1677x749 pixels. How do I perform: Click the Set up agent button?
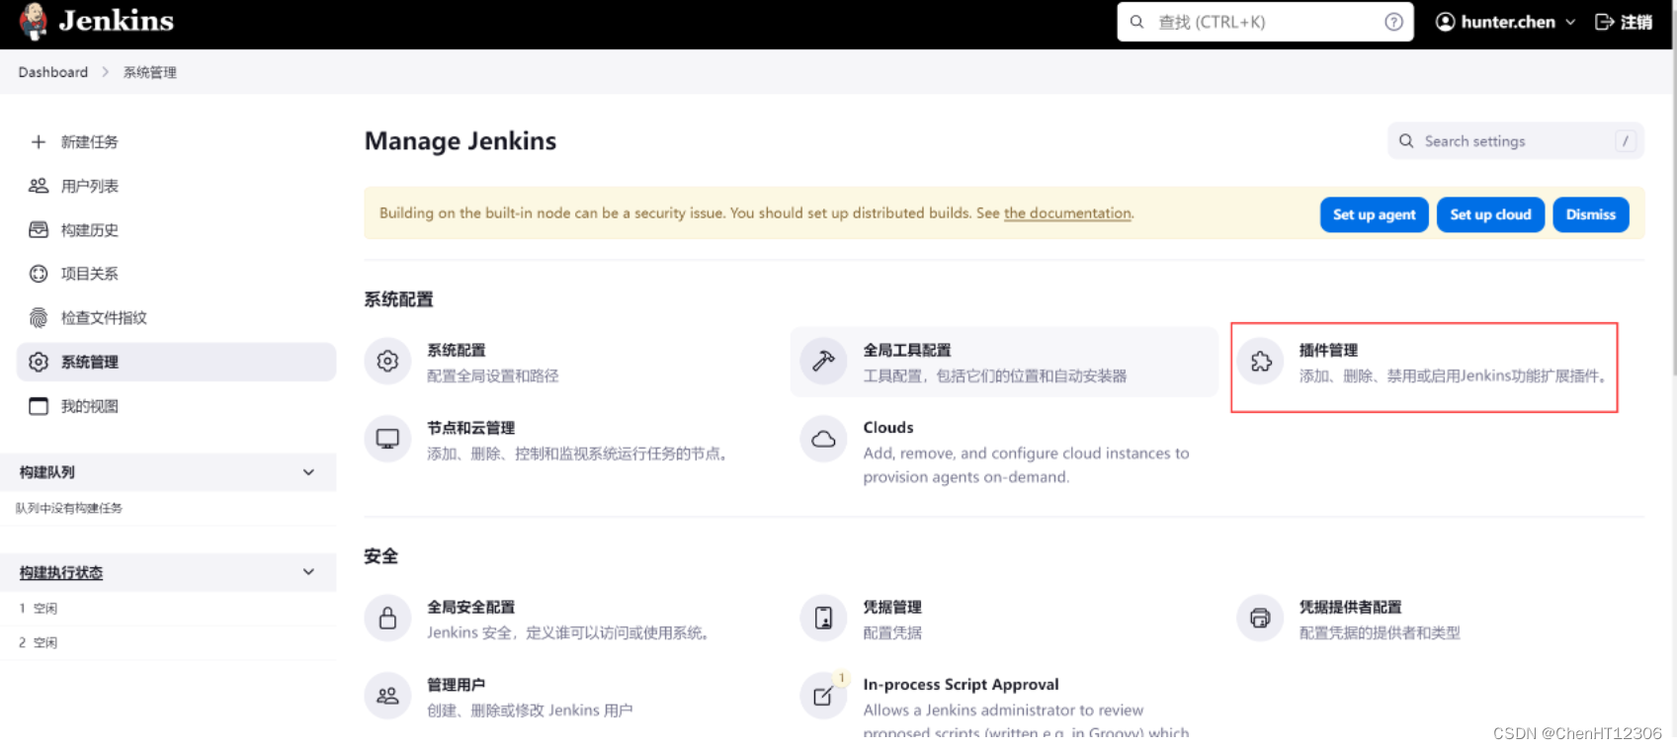[x=1374, y=214]
